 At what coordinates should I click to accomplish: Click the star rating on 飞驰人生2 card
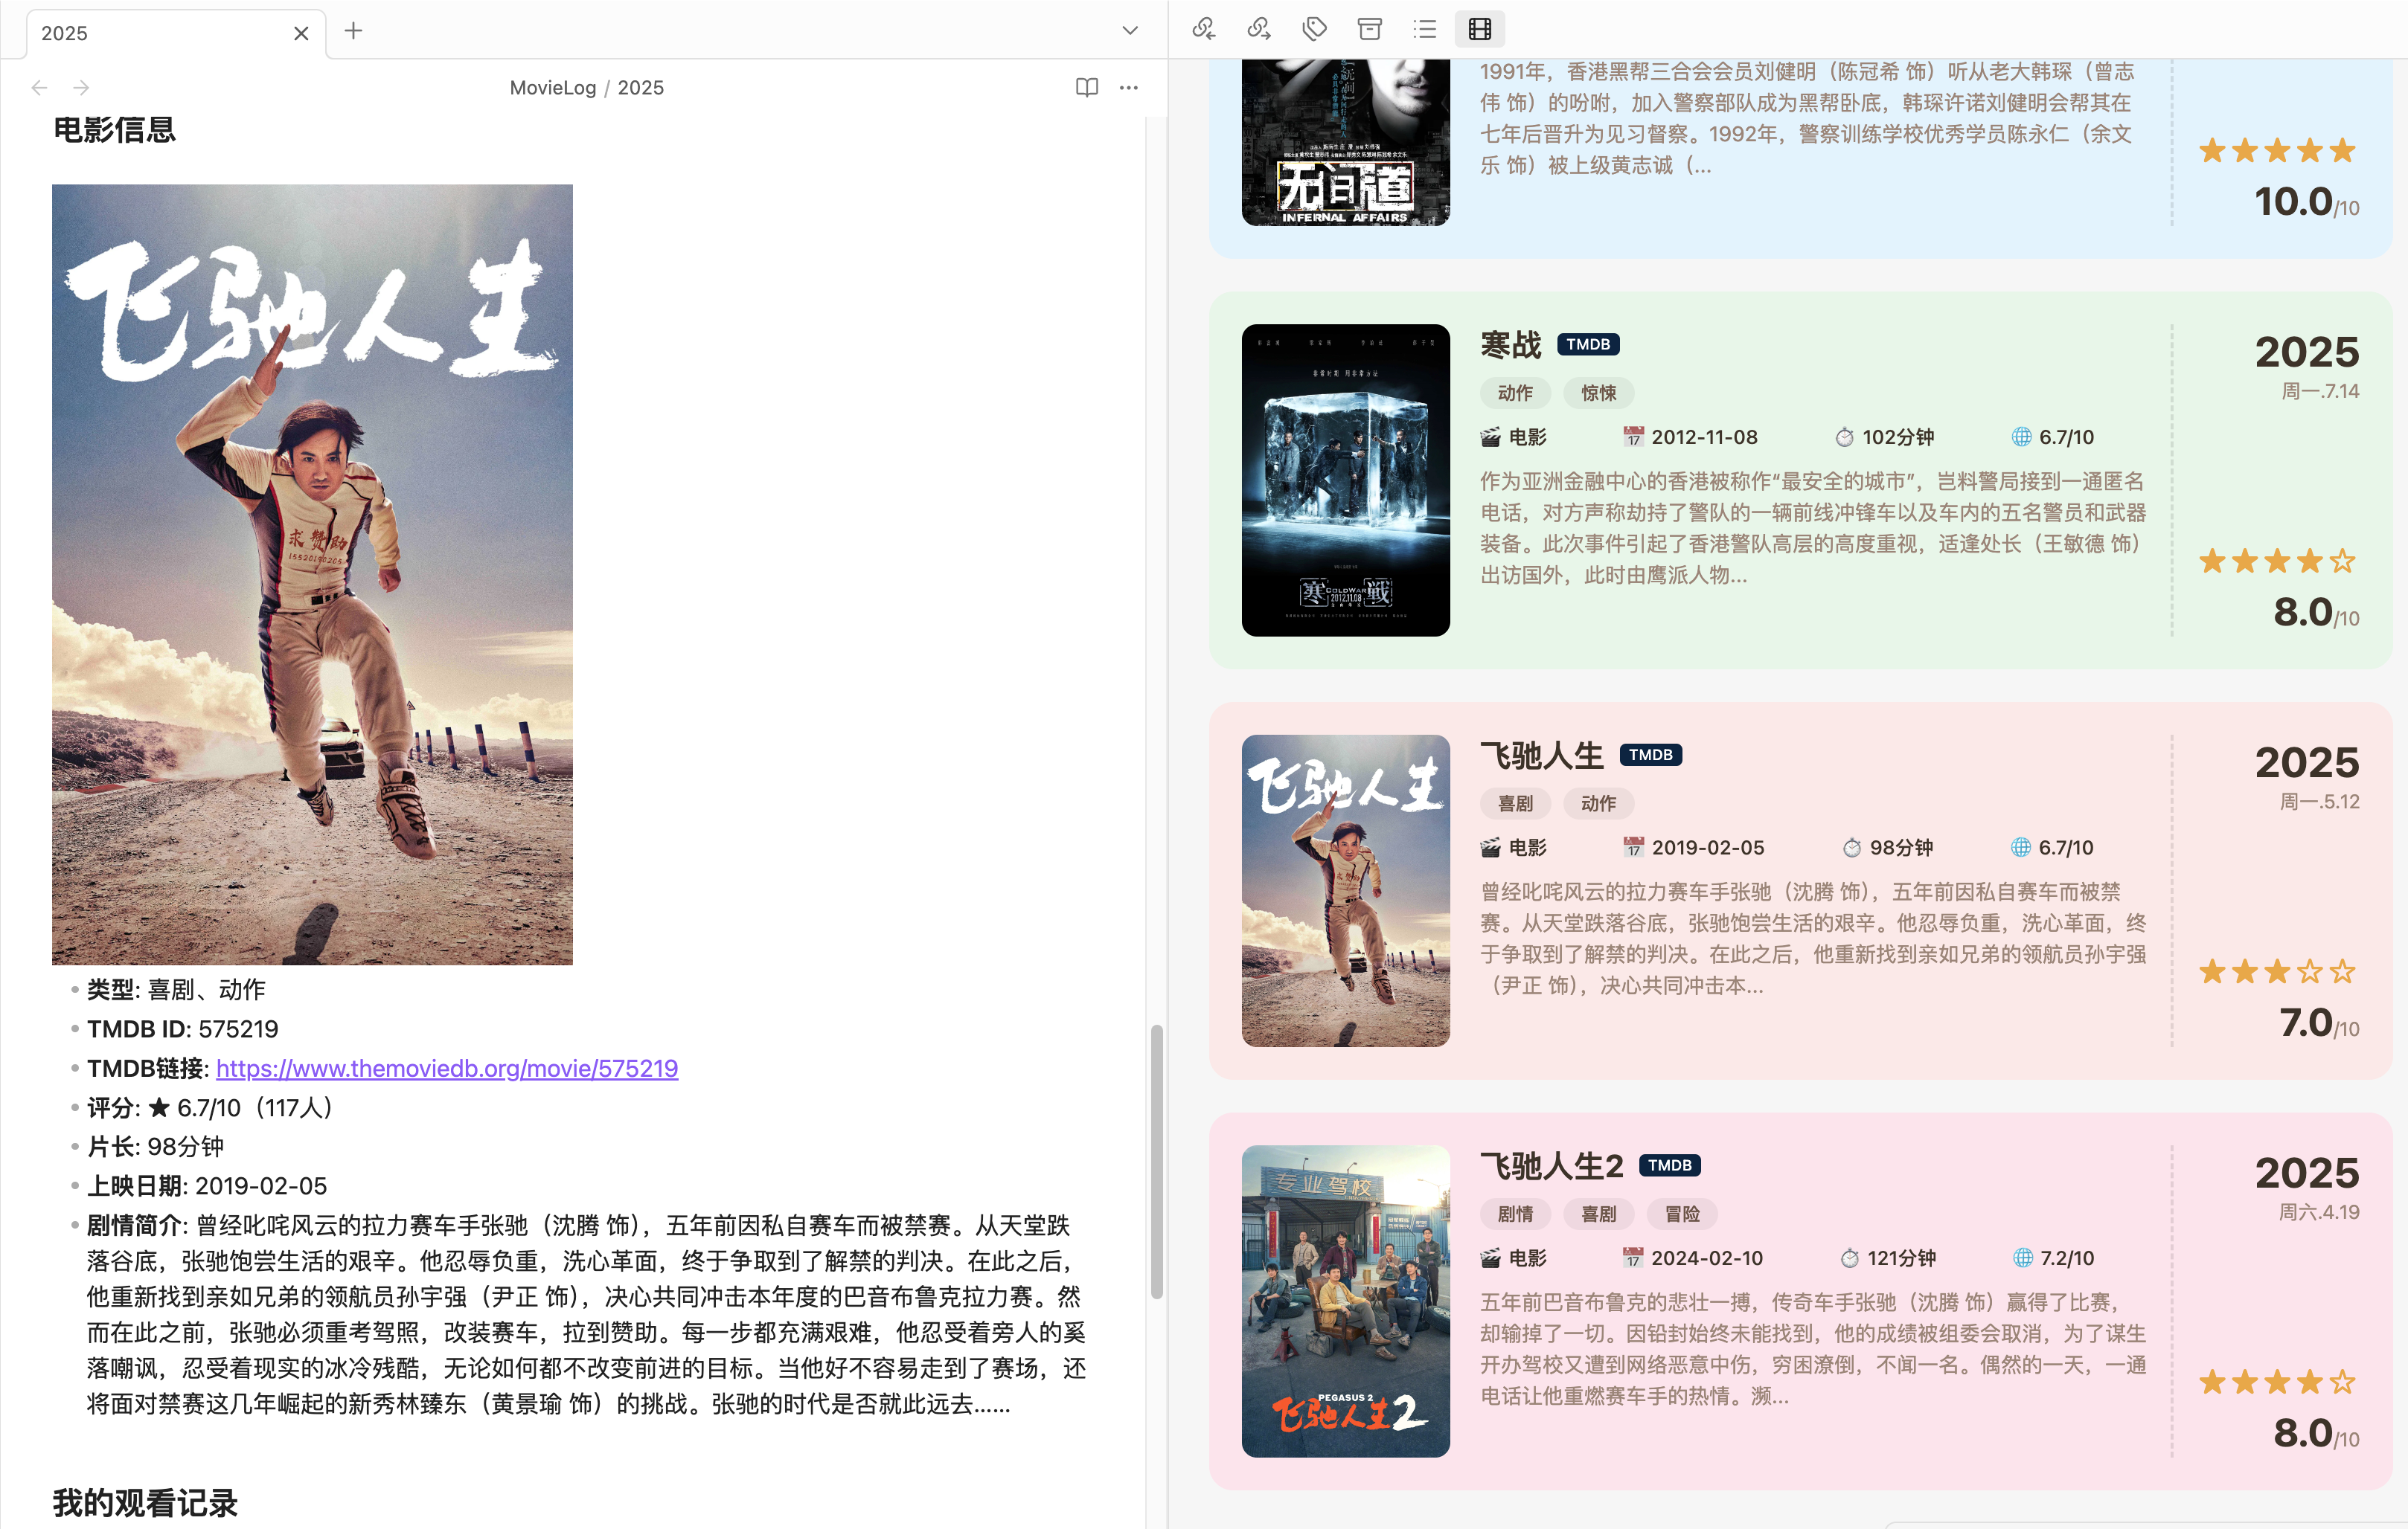(x=2277, y=1382)
